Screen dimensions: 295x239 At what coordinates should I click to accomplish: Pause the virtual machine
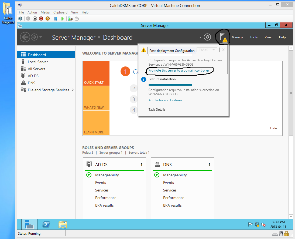(56, 19)
